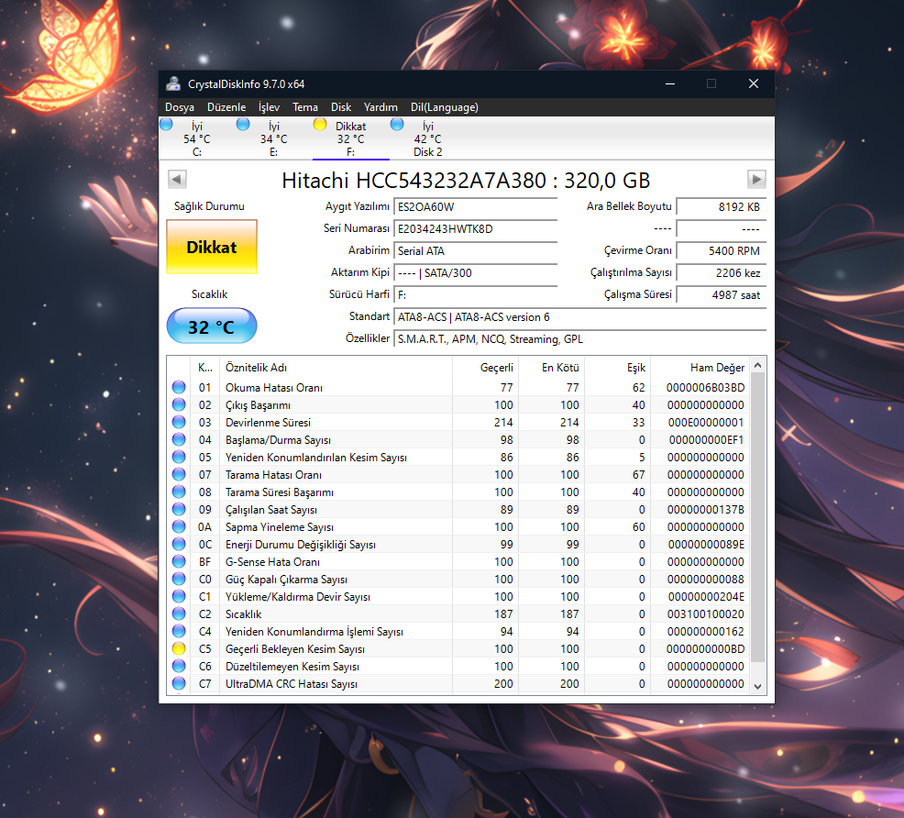Click the power-on count 2206 kez

tap(722, 273)
